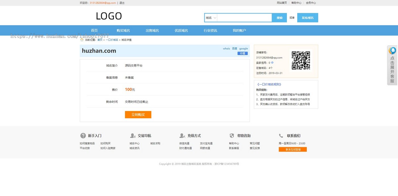Click the 发布域名 button
The width and height of the screenshot is (398, 196).
(308, 18)
